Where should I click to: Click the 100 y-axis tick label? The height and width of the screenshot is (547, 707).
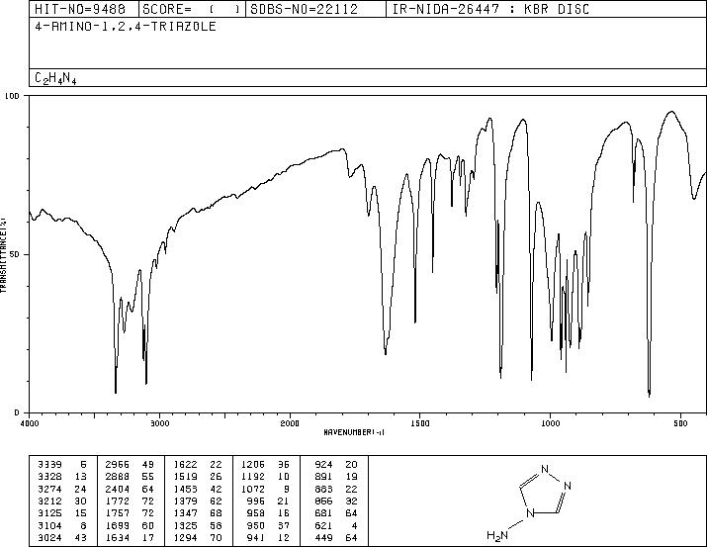(13, 96)
